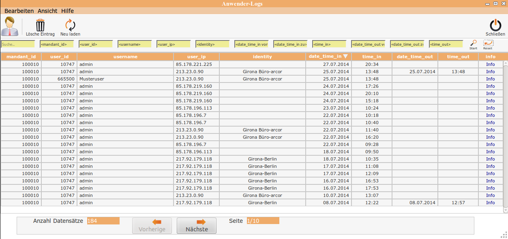Sort table by username column header

pos(125,57)
